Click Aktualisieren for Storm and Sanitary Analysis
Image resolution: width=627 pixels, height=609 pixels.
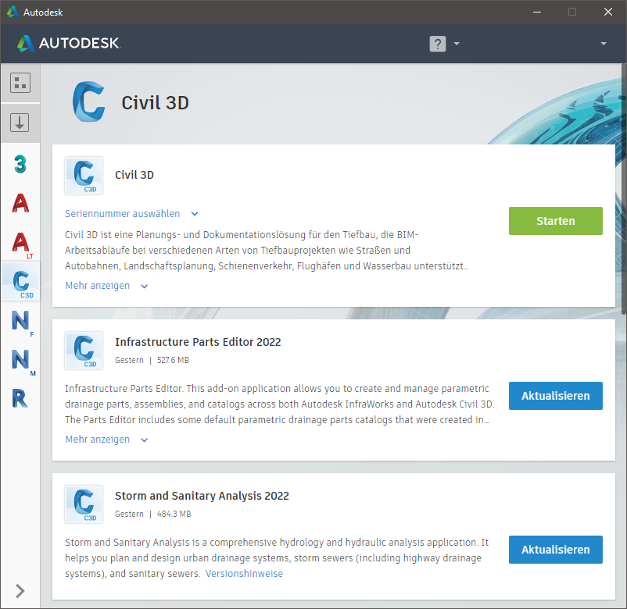pos(555,550)
